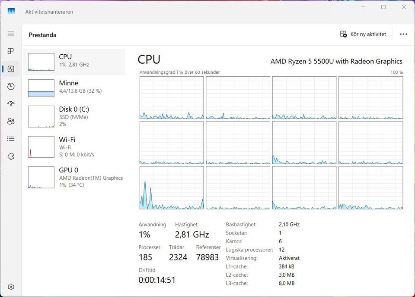Open the Details list page icon
The height and width of the screenshot is (297, 415).
point(11,139)
